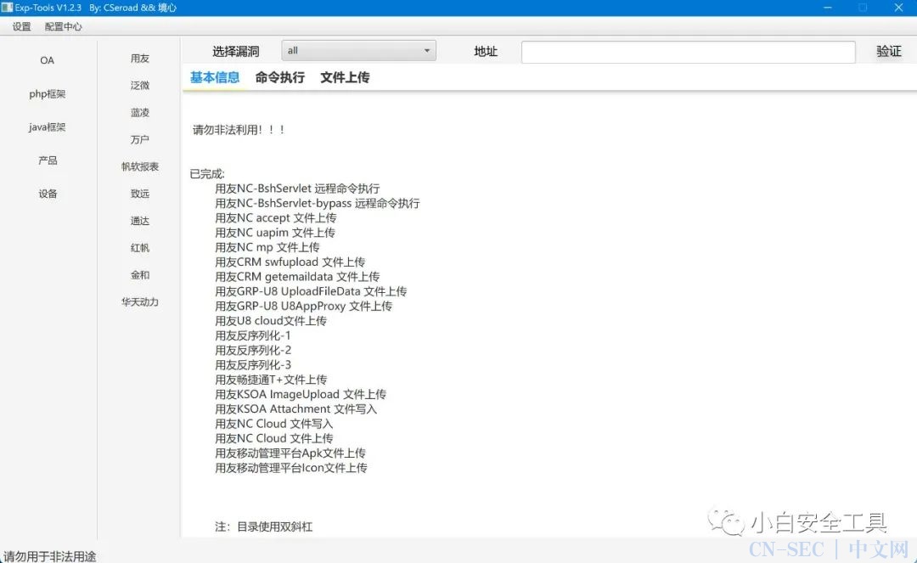The height and width of the screenshot is (563, 917).
Task: Open the 选择漏洞 dropdown showing all
Action: [358, 51]
